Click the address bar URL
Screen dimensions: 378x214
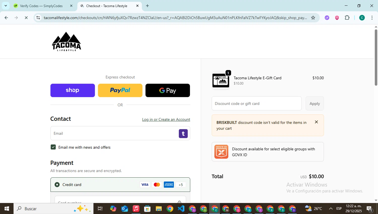(175, 18)
